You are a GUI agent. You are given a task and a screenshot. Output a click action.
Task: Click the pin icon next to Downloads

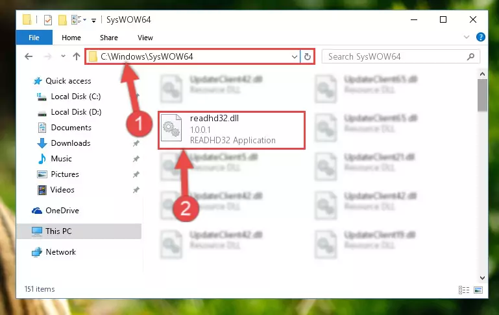click(136, 143)
